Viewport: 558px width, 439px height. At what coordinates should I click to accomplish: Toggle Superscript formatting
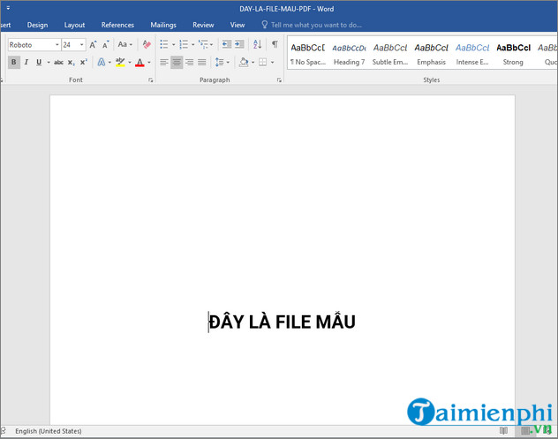click(x=83, y=63)
